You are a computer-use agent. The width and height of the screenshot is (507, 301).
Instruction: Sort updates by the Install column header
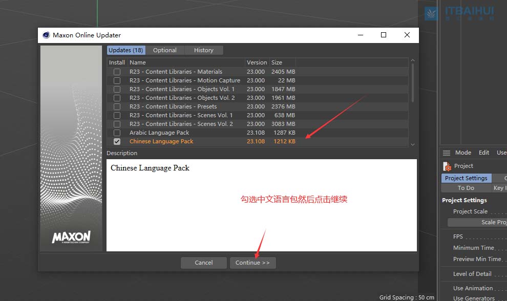(x=117, y=62)
